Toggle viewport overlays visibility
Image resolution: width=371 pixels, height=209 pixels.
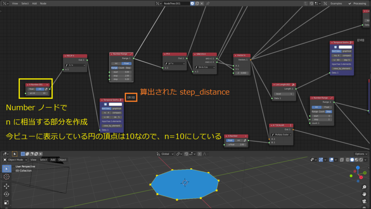coord(332,160)
